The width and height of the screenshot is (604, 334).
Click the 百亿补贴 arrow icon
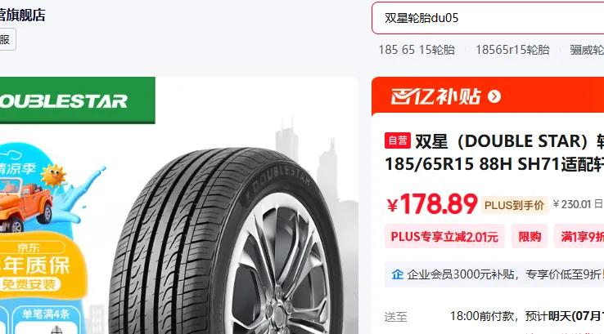[x=494, y=96]
